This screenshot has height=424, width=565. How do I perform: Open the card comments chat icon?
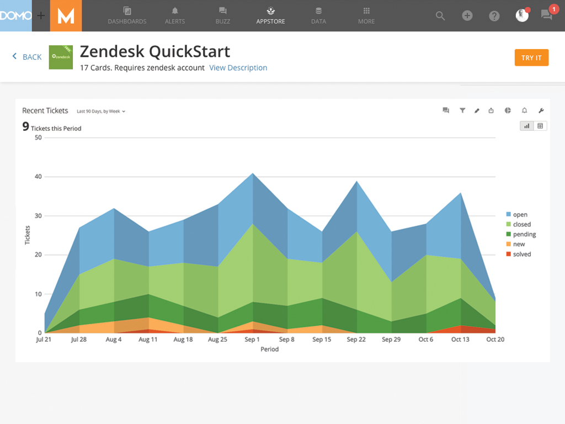446,110
